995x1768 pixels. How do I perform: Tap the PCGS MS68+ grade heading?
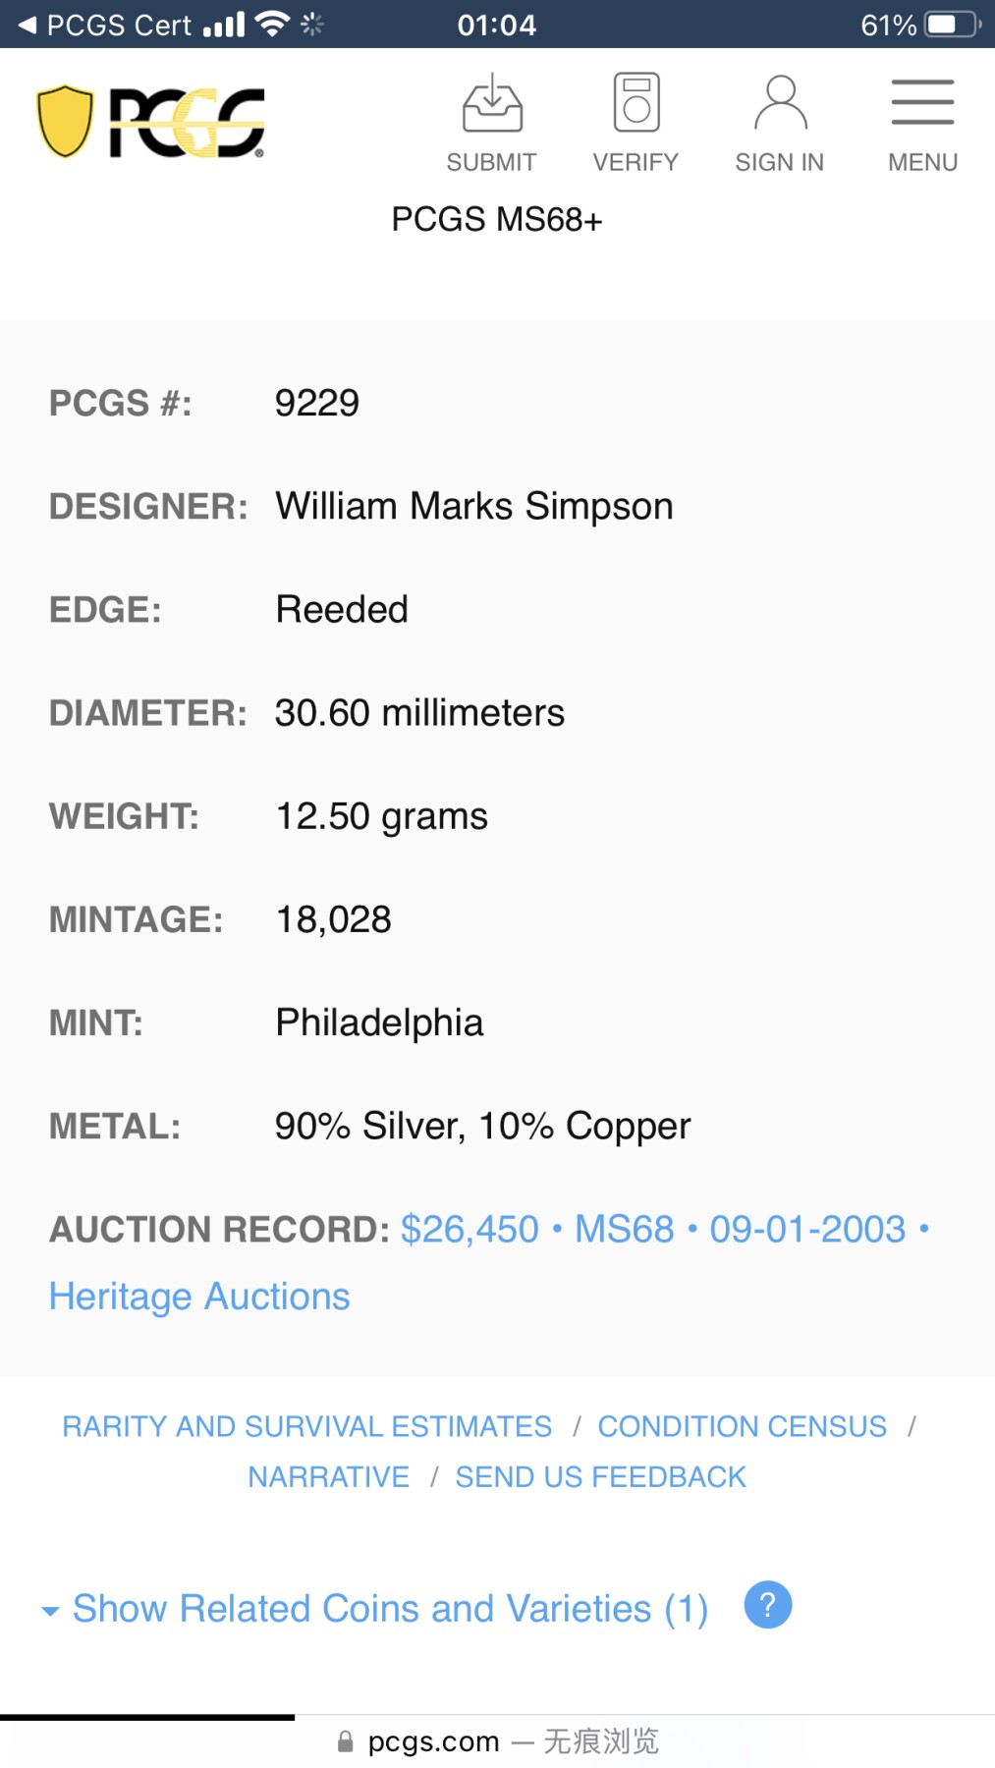click(497, 219)
